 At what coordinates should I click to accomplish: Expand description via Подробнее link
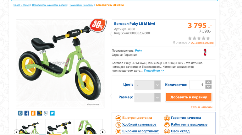point(154,71)
